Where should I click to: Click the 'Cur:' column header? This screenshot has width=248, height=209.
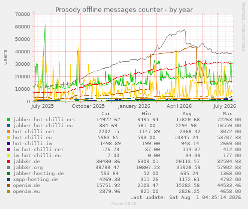point(107,114)
